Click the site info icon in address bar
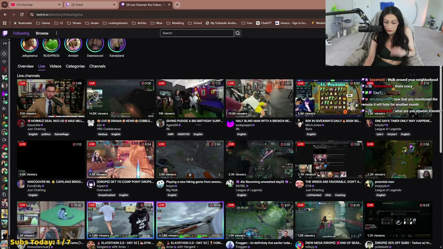The width and height of the screenshot is (443, 249). click(32, 15)
